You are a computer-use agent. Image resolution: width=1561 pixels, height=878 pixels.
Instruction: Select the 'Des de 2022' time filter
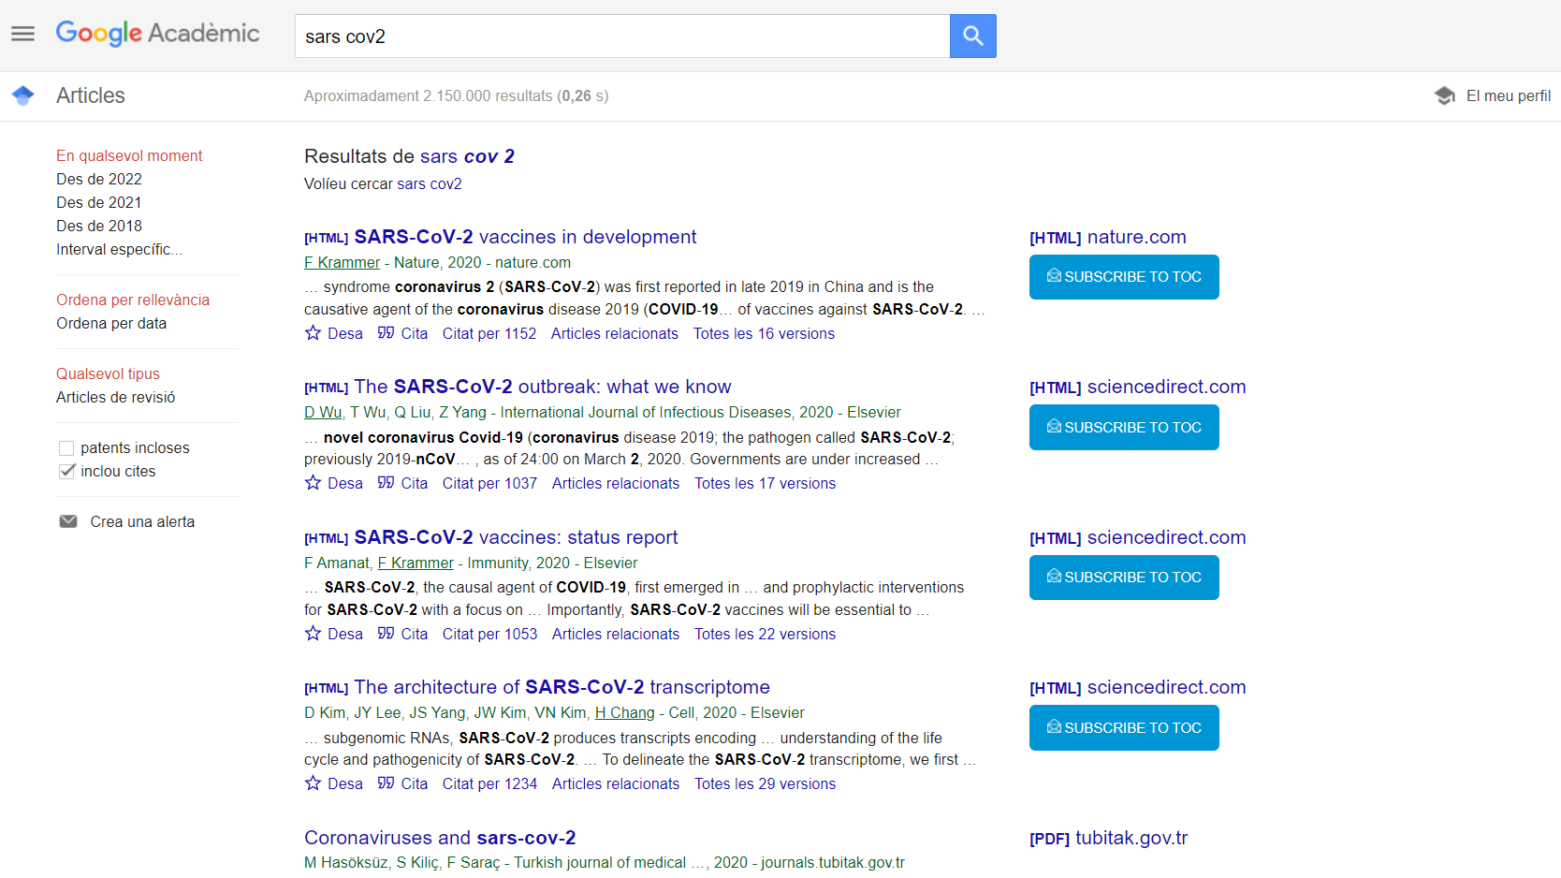(99, 179)
